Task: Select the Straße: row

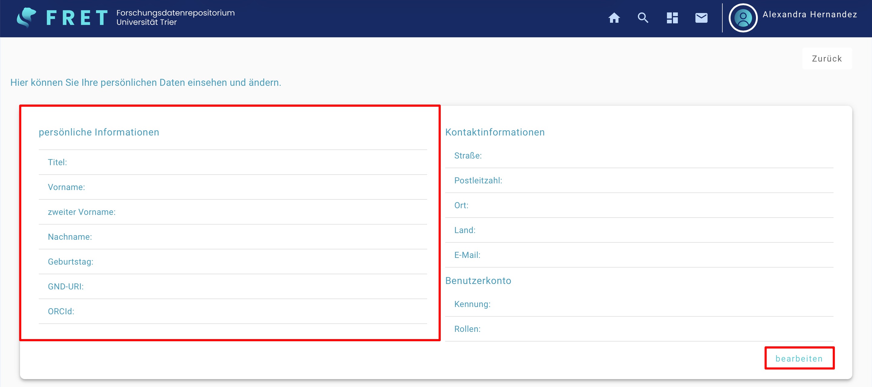Action: pos(639,156)
